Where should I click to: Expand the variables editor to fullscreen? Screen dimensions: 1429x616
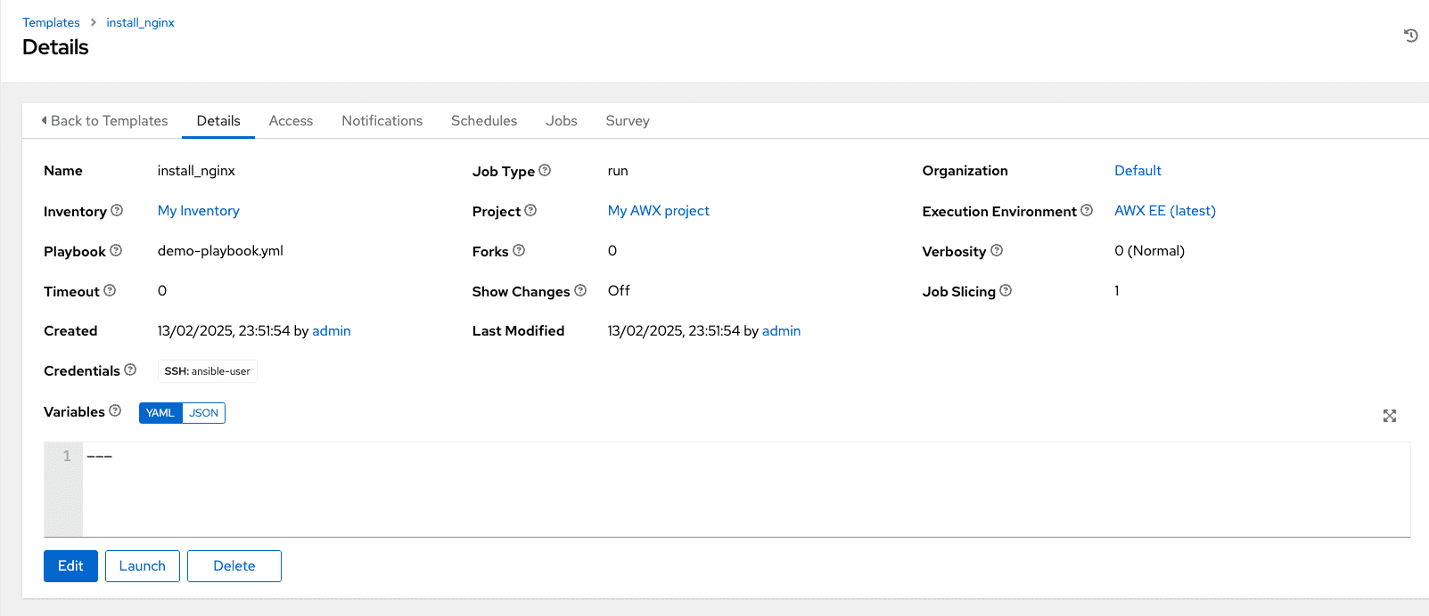pos(1390,416)
